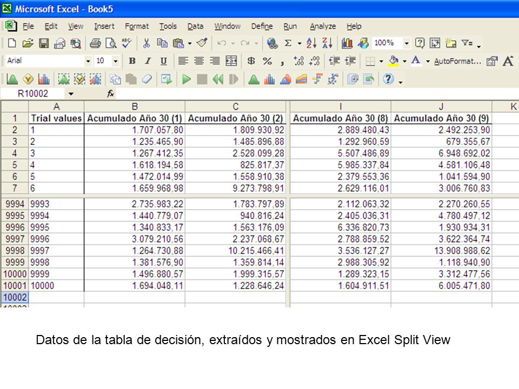Toggle Align Right

pyautogui.click(x=215, y=61)
